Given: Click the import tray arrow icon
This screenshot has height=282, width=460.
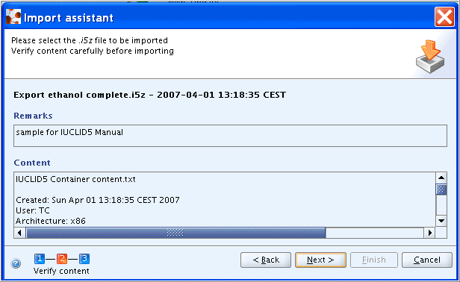Looking at the screenshot, I should [430, 57].
